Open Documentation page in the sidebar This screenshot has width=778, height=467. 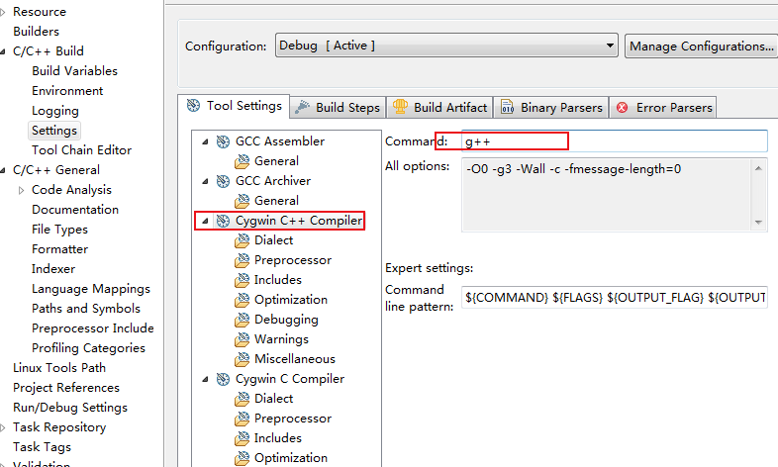click(75, 210)
